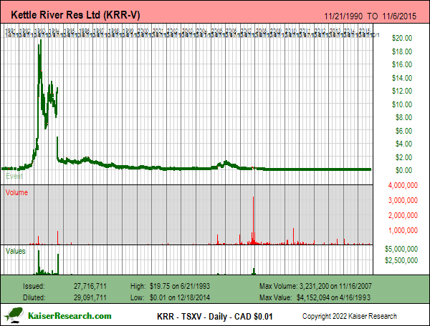Click the 4,000,000 volume axis label
430x326 pixels.
click(x=403, y=185)
